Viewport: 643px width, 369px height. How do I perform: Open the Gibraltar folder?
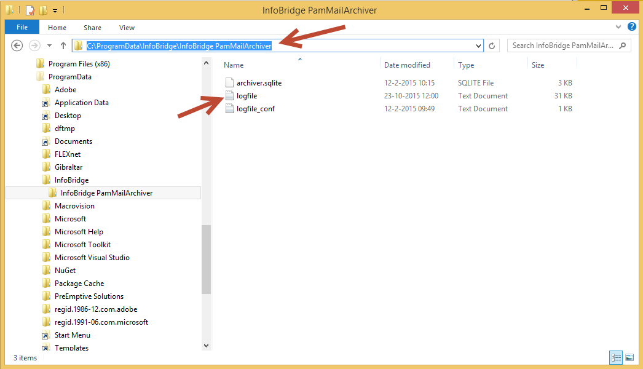point(68,167)
